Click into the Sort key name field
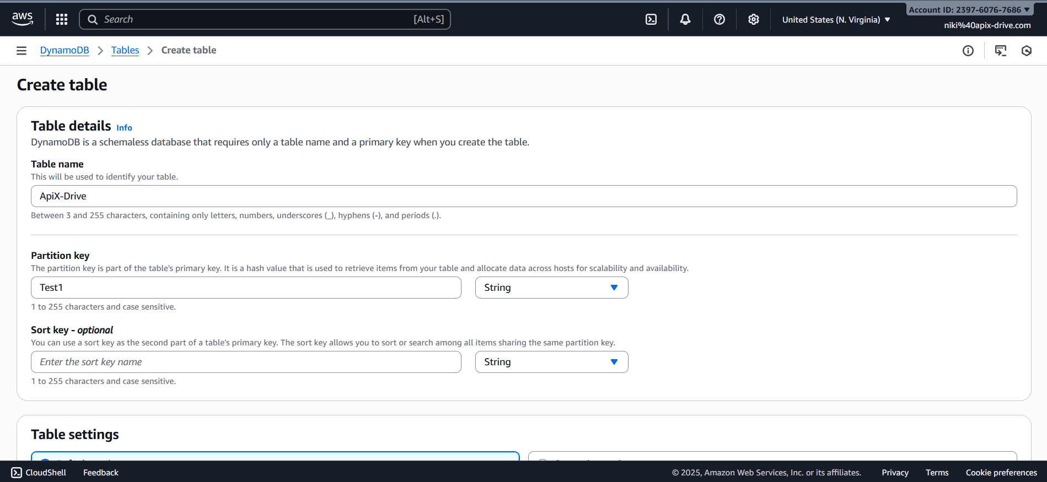1047x482 pixels. click(246, 362)
